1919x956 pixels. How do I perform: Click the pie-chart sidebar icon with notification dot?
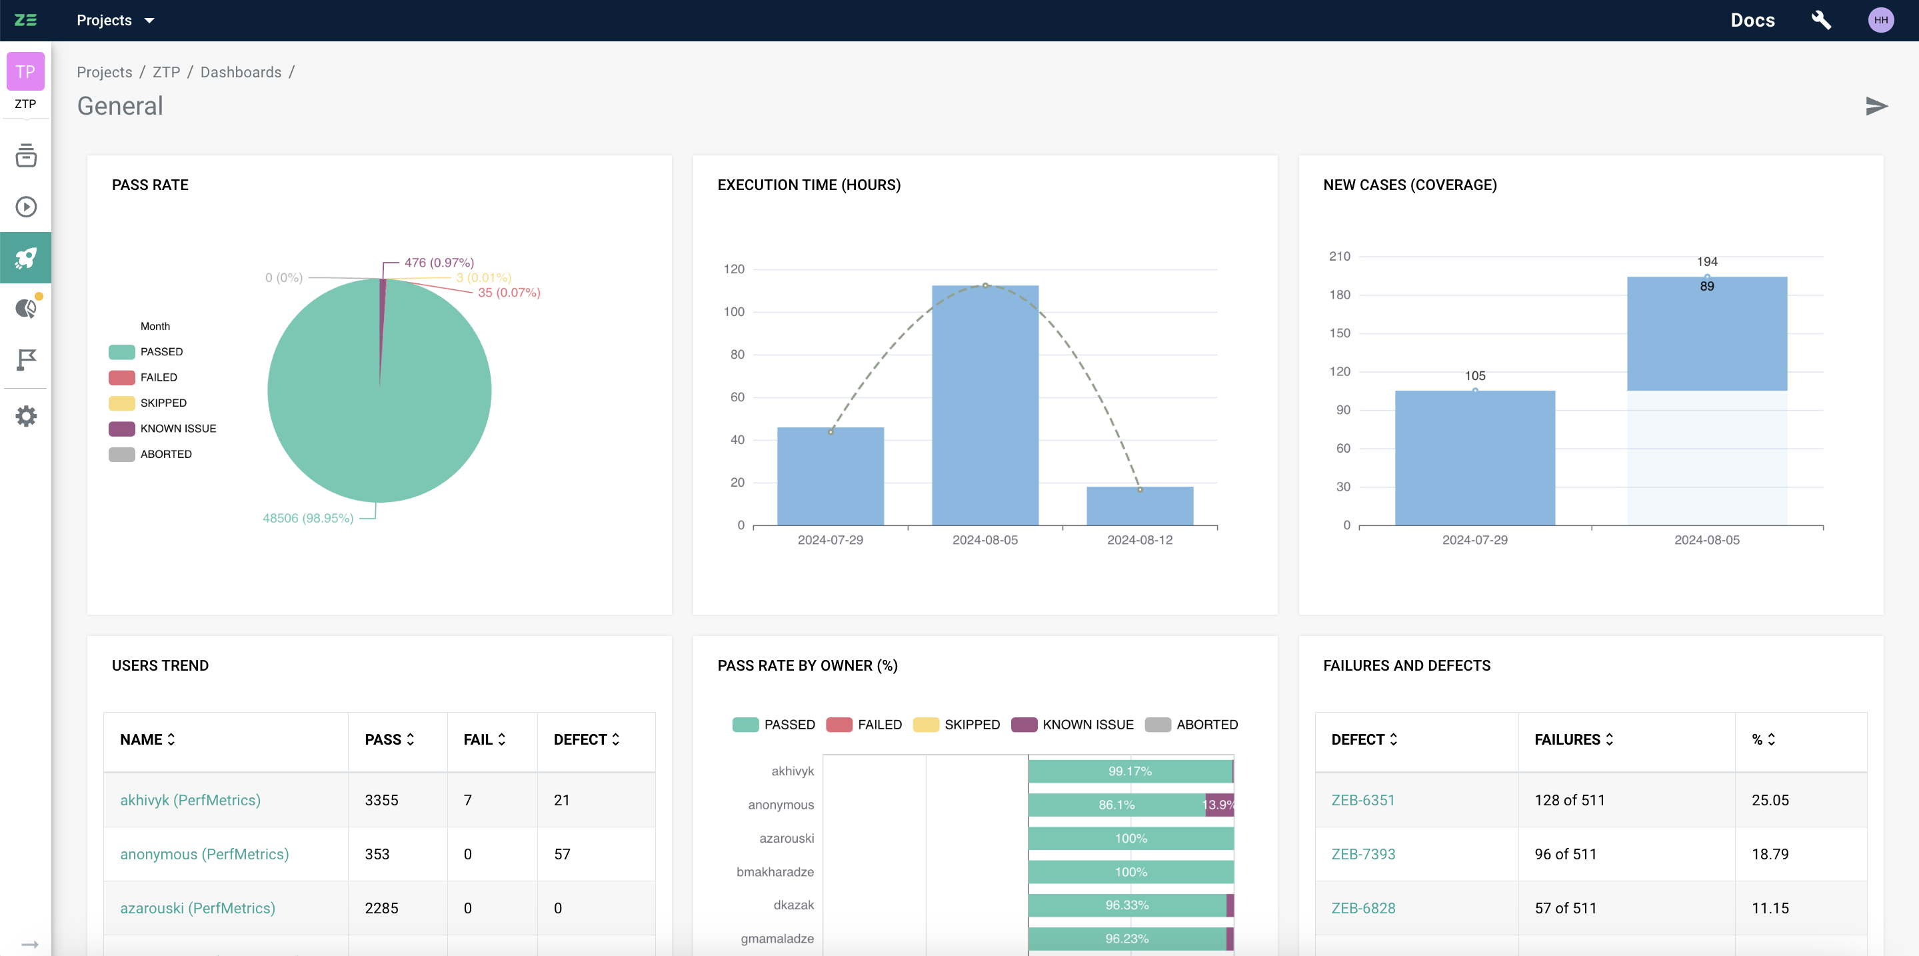click(x=26, y=307)
